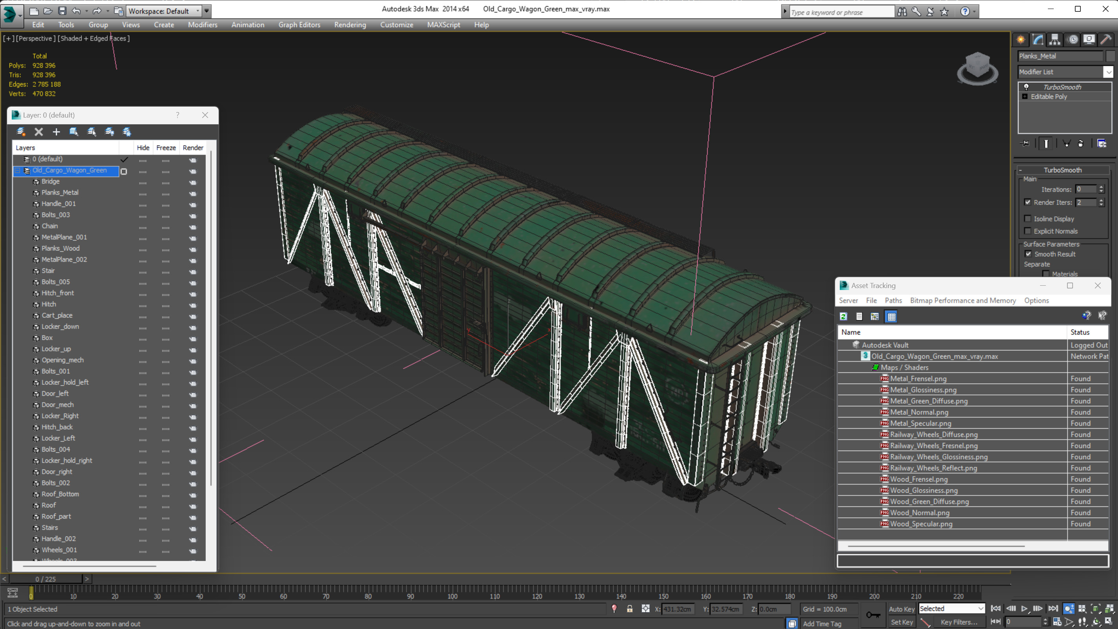Enable Explicit Normals checkbox

1027,230
